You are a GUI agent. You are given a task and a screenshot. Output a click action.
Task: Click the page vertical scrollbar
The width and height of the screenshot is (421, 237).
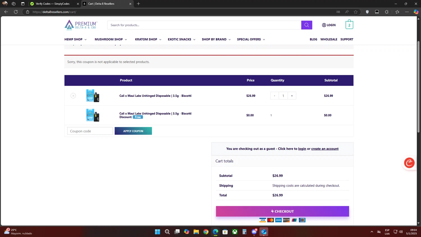(418, 87)
